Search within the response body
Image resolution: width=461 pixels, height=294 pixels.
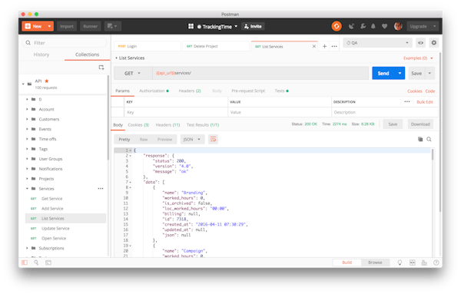[x=429, y=139]
